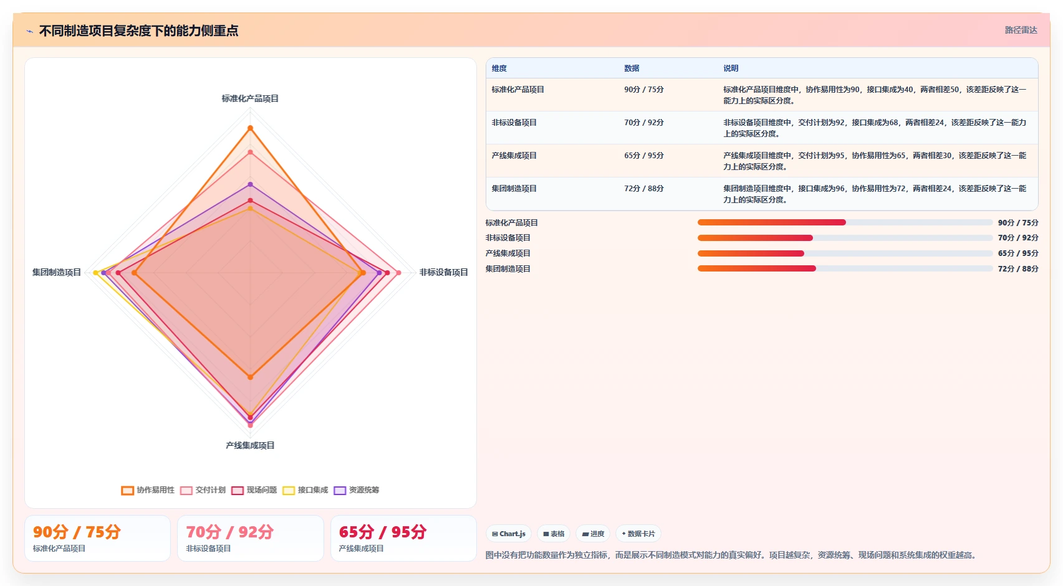The height and width of the screenshot is (586, 1063).
Task: Toggle the 接口集成 legend entry
Action: click(305, 490)
